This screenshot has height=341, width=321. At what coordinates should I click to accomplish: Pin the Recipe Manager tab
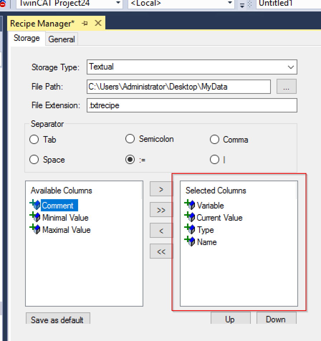click(85, 23)
